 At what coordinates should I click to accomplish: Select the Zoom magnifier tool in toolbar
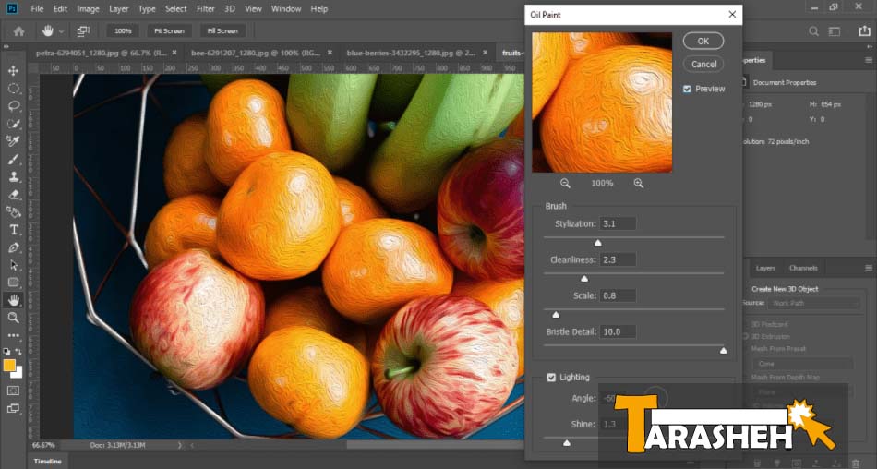coord(14,318)
